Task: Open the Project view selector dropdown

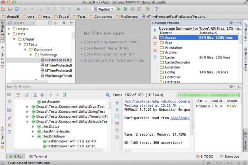Action: (x=21, y=23)
